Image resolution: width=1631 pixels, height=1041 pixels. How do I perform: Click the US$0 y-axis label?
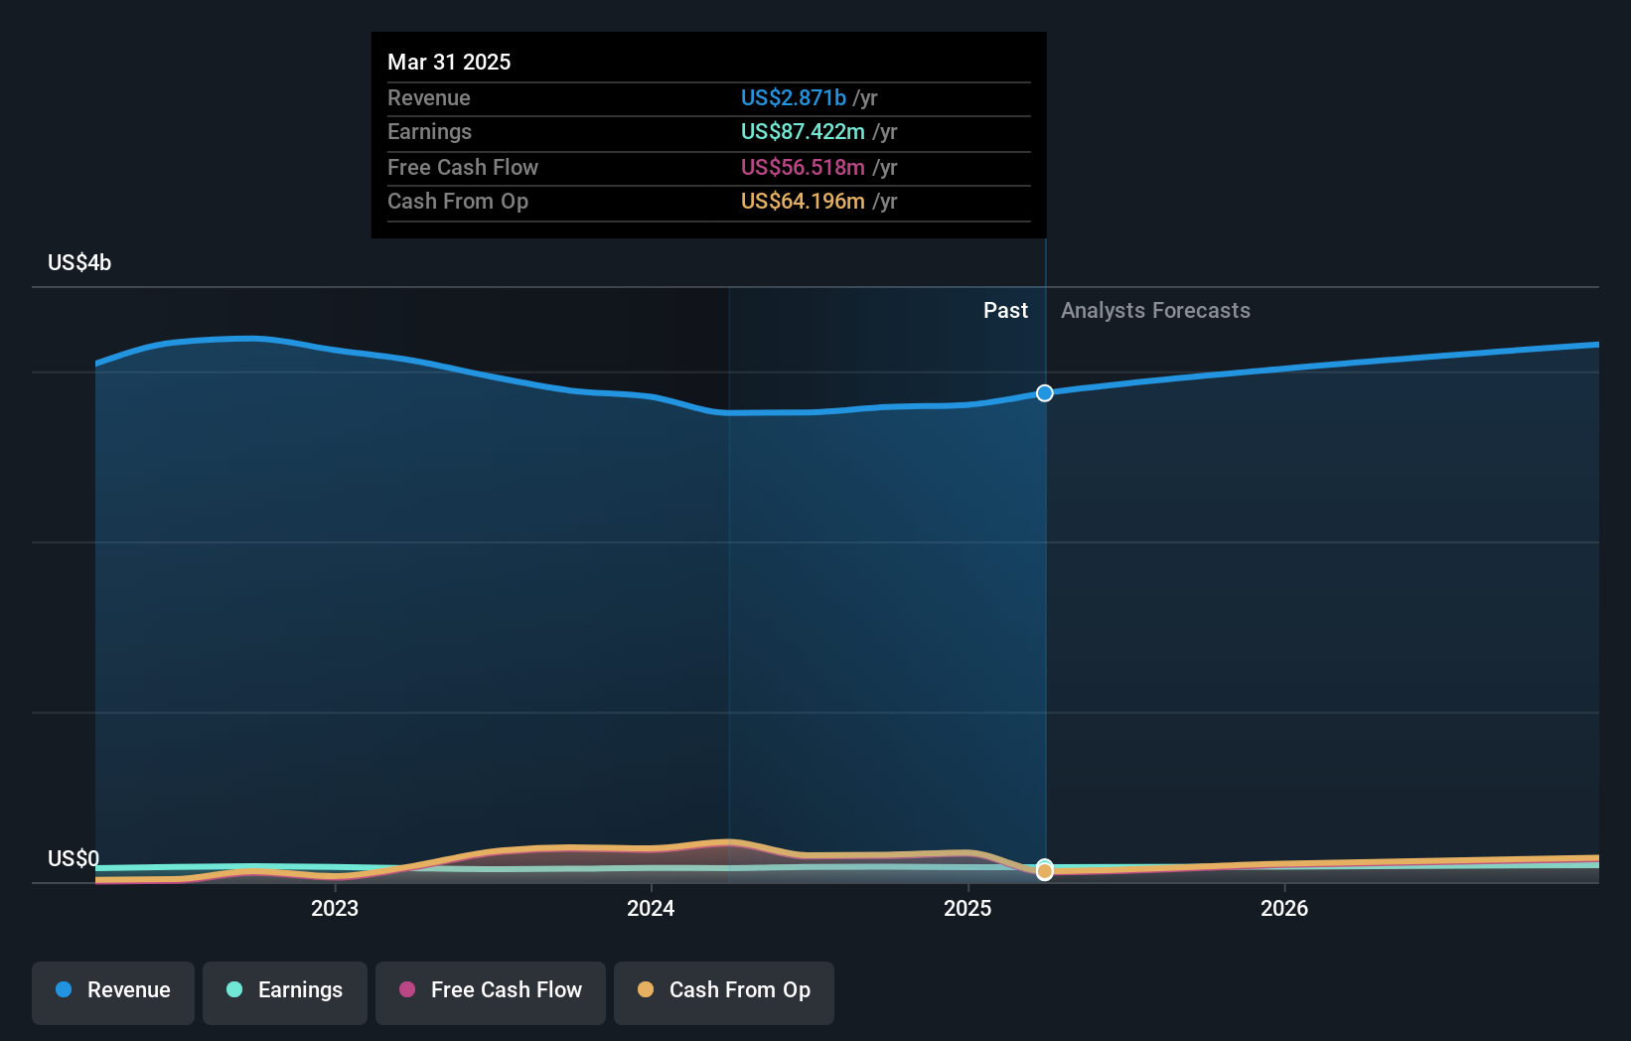pyautogui.click(x=74, y=858)
